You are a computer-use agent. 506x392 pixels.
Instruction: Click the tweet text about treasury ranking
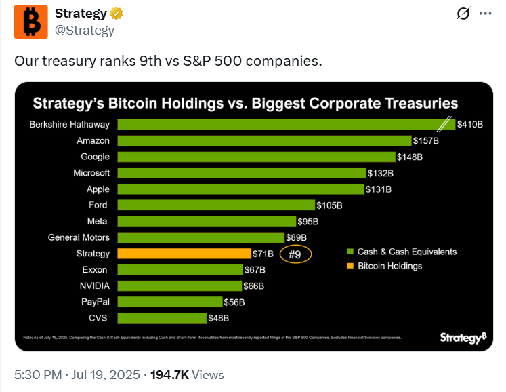pyautogui.click(x=168, y=61)
